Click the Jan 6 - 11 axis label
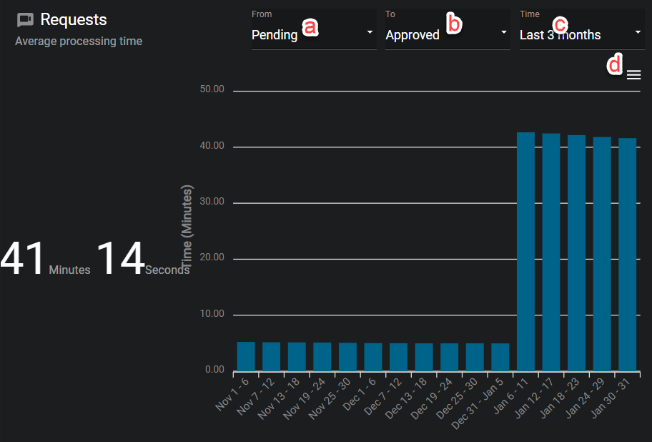The image size is (652, 442). (511, 396)
